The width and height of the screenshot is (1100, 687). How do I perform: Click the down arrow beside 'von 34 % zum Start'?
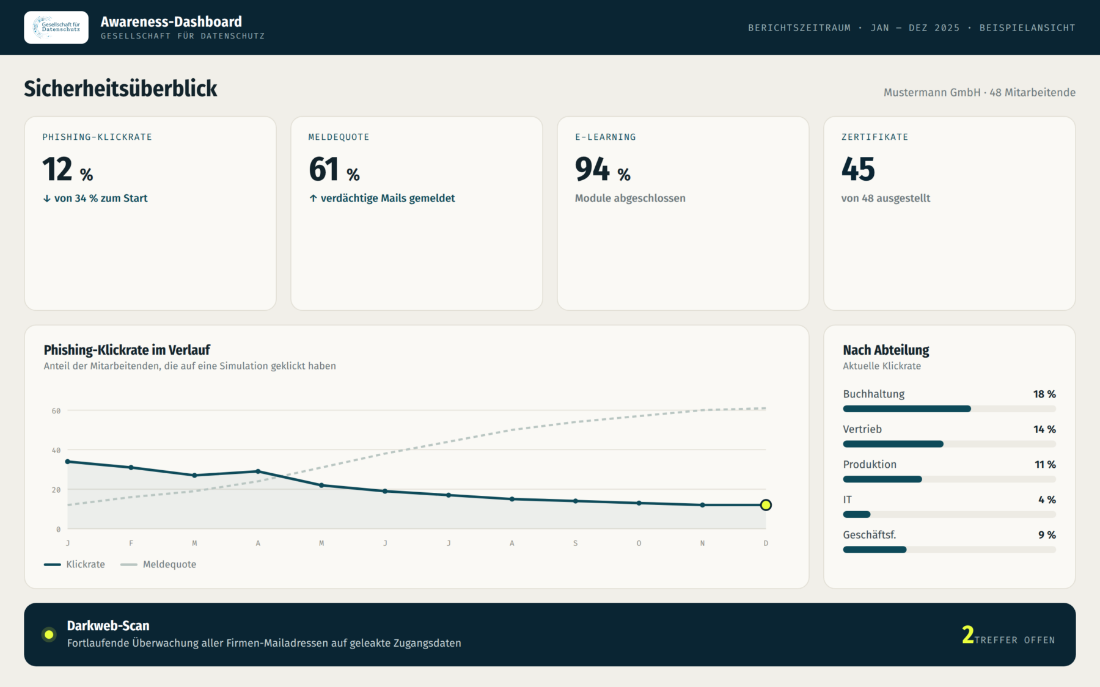coord(46,198)
